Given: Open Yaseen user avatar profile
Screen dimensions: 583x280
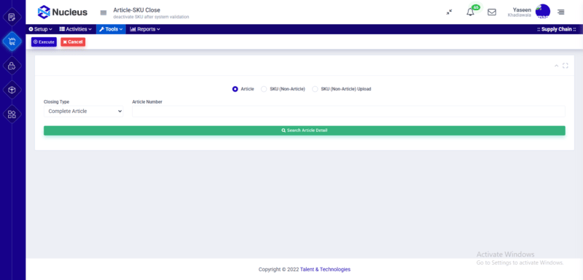Looking at the screenshot, I should point(542,12).
